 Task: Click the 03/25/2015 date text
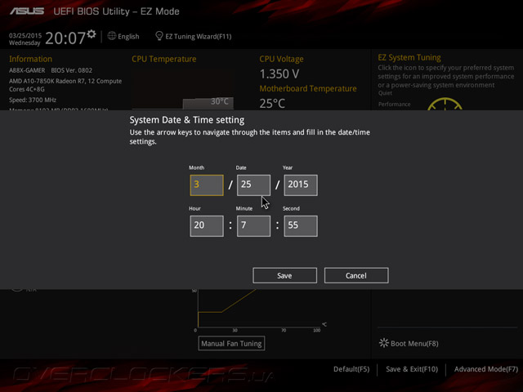pyautogui.click(x=25, y=35)
